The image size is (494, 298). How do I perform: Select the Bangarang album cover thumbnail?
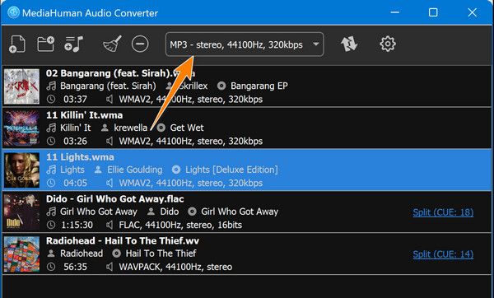coord(21,86)
